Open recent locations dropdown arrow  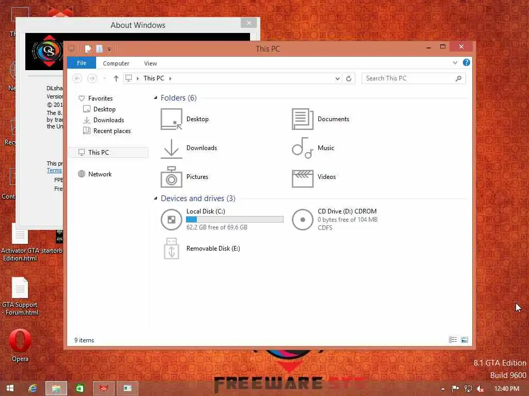105,78
